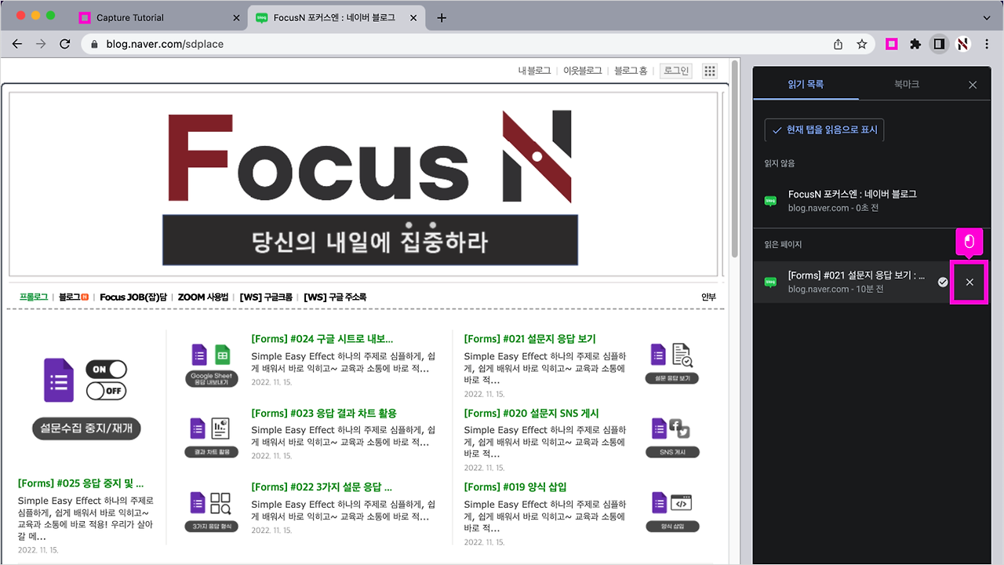Toggle the ON switch in the 설문수집 image

pos(106,369)
